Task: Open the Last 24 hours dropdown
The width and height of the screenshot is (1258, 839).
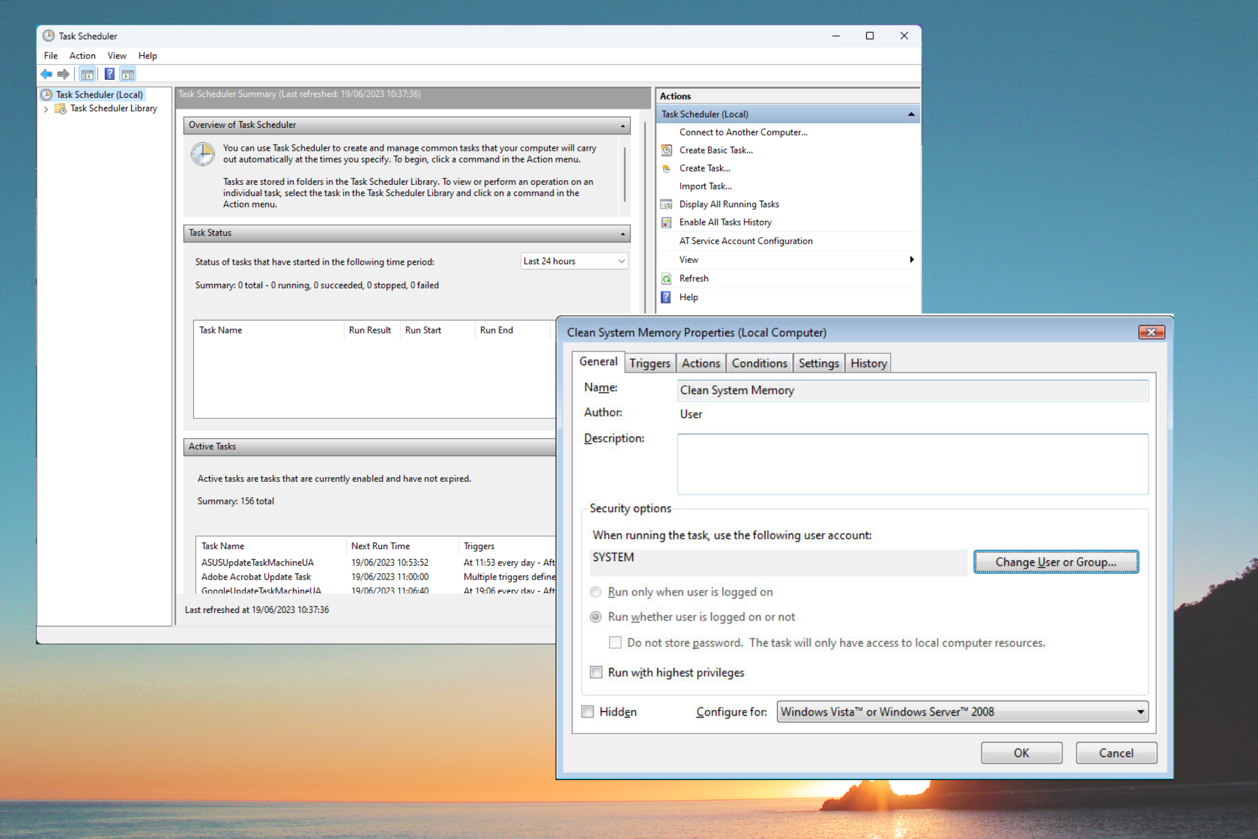Action: (574, 261)
